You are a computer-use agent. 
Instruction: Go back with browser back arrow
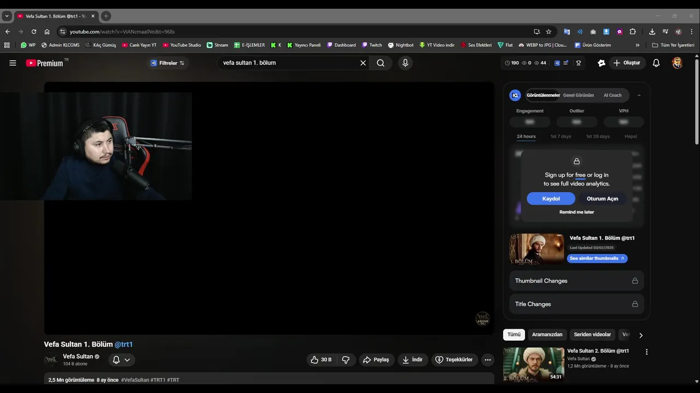click(x=8, y=32)
